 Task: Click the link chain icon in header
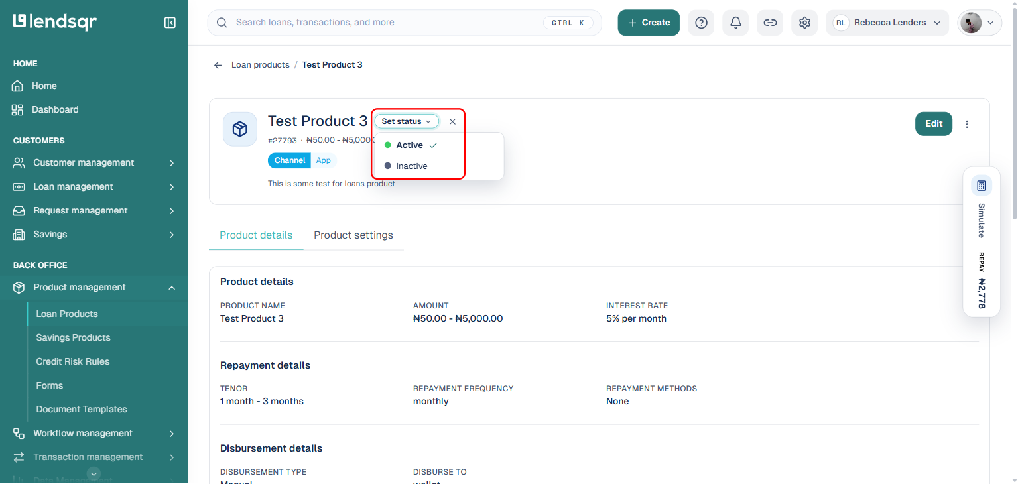coord(770,23)
